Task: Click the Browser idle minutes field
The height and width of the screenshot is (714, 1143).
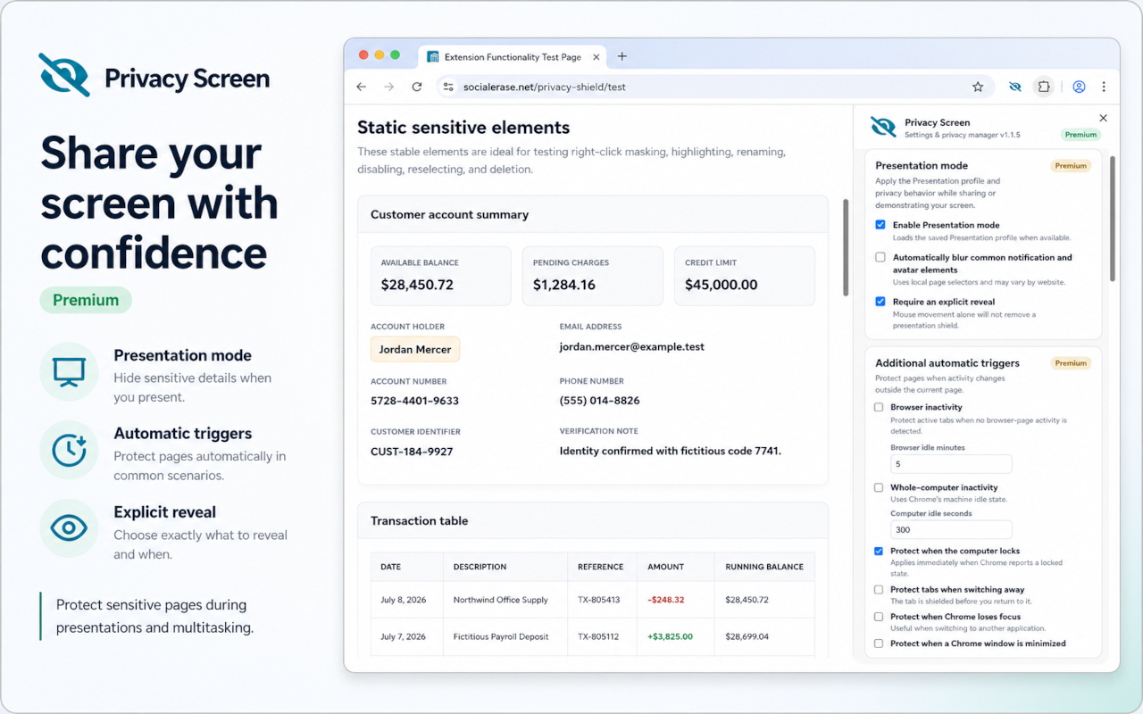Action: point(951,464)
